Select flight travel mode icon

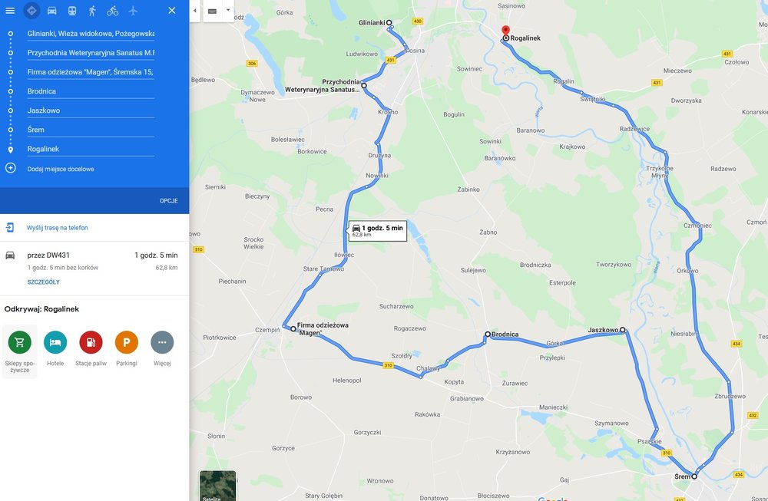[133, 10]
